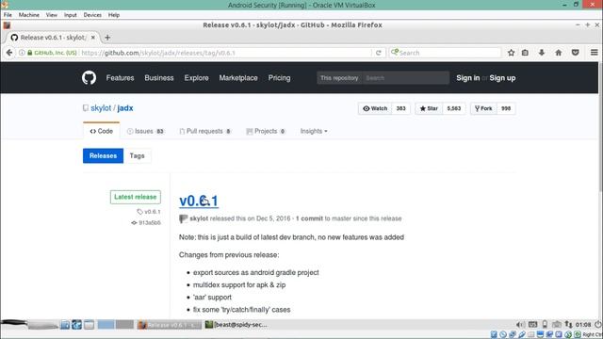Open the panel web browser launcher

click(77, 325)
